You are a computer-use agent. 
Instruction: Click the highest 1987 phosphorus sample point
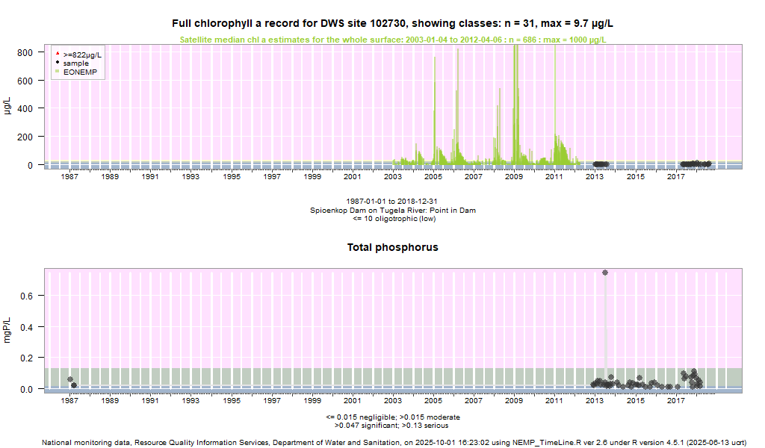(70, 379)
